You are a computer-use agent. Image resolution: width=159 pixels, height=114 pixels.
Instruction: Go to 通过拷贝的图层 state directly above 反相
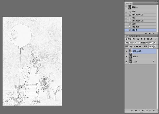[140, 21]
